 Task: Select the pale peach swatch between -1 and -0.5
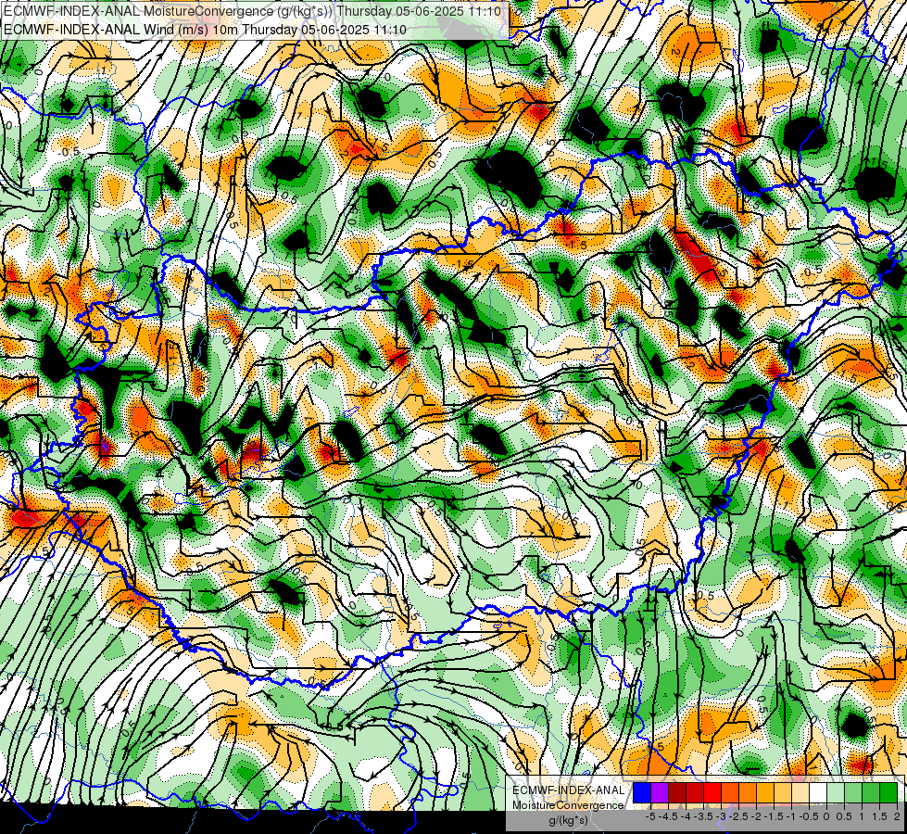pos(800,792)
